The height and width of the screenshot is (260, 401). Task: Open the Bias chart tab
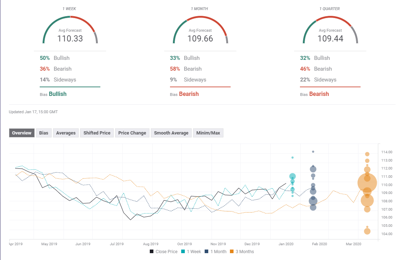(44, 133)
